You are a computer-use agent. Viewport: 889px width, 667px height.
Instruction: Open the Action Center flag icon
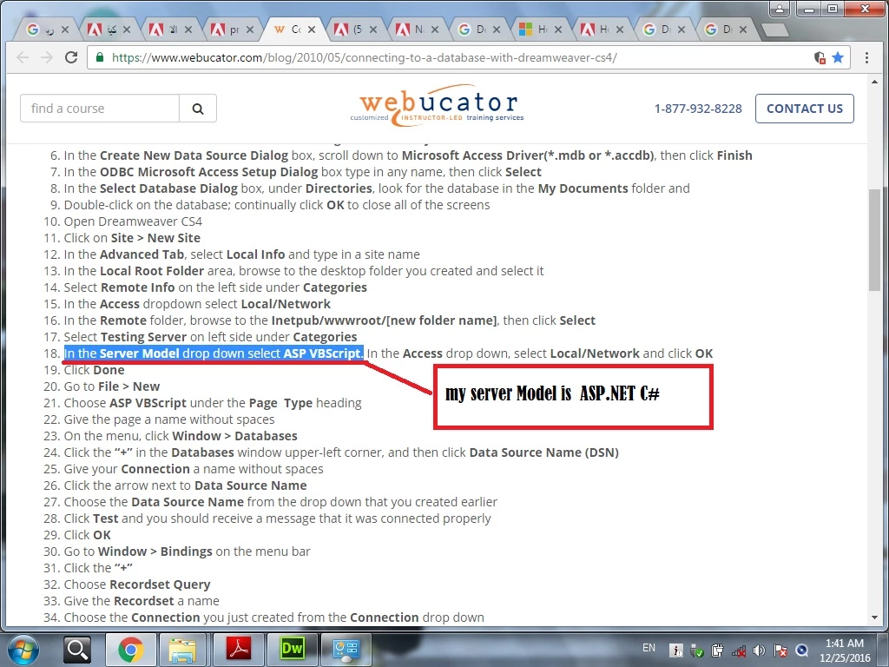click(780, 650)
